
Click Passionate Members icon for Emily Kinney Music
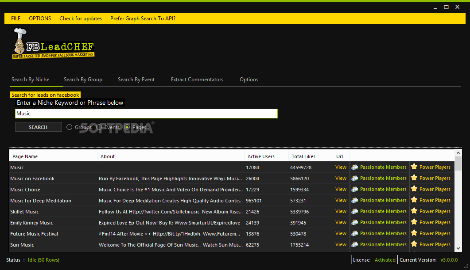point(354,222)
